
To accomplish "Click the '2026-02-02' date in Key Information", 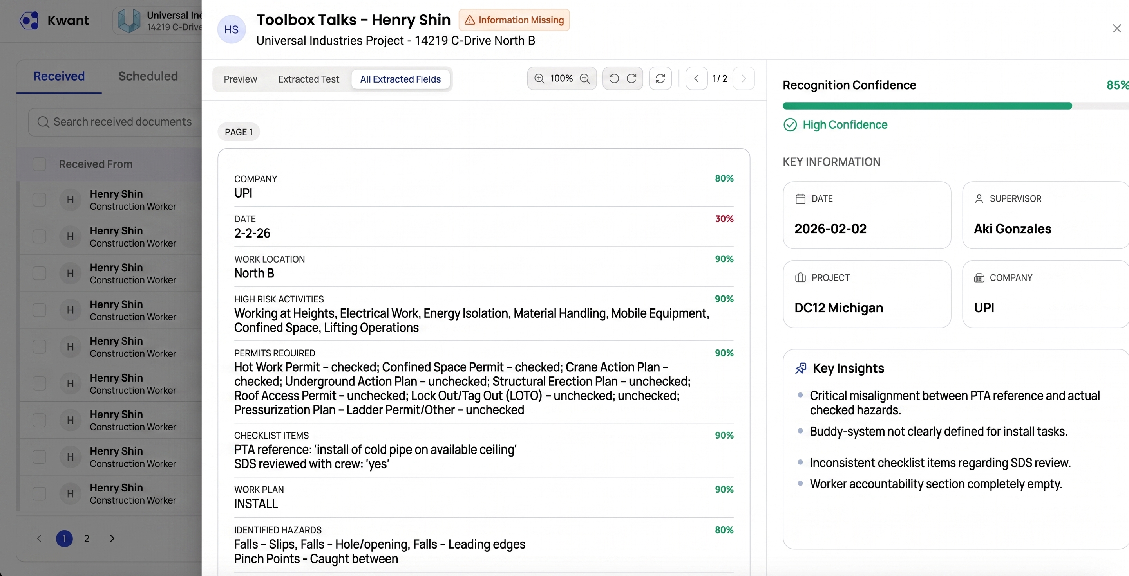I will (x=830, y=229).
